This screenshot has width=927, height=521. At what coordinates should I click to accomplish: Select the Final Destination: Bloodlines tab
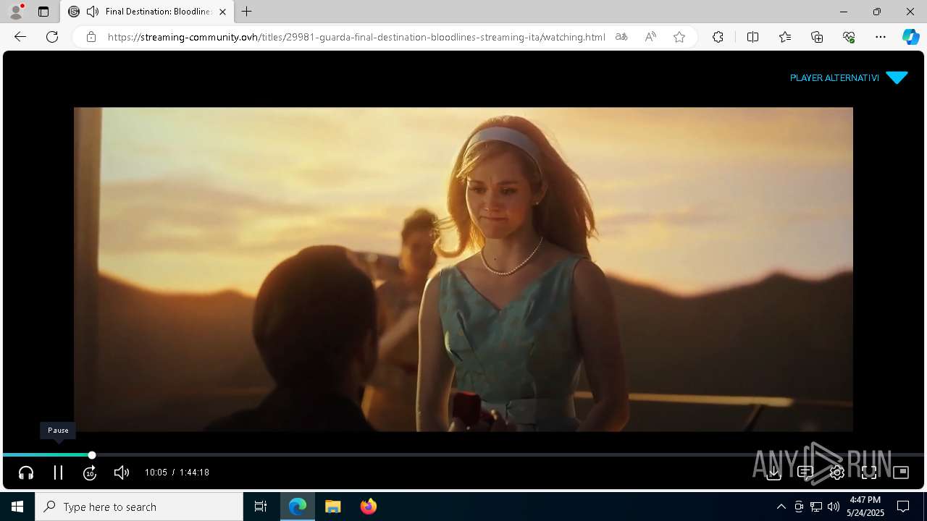tap(147, 12)
